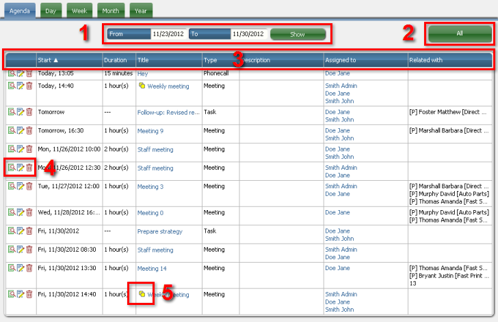Click recurring icon beside Today 14:40 Weekly meeting

(x=142, y=86)
